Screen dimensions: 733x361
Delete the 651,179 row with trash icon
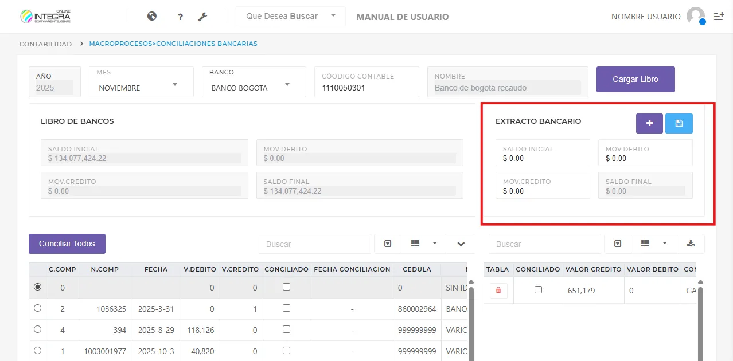coord(497,291)
